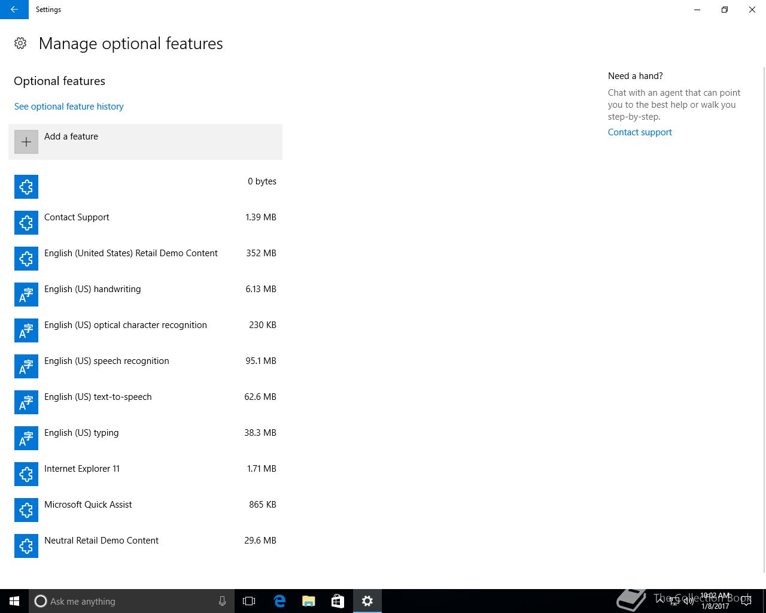Click the 29.6 MB size value
The height and width of the screenshot is (613, 766).
click(260, 541)
